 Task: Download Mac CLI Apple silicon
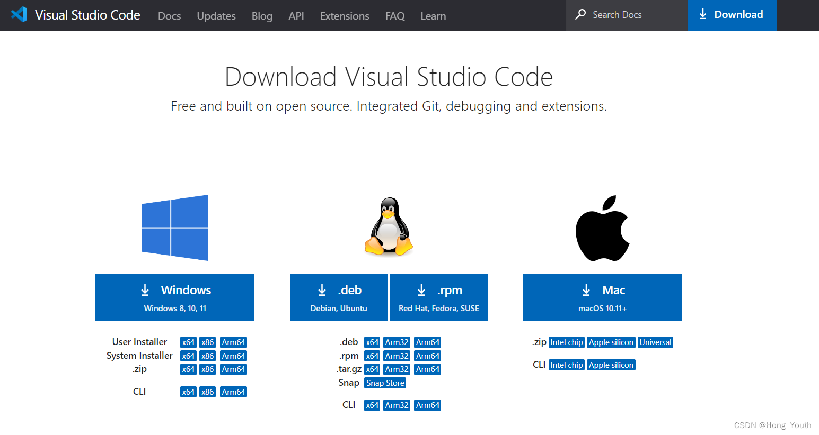611,365
